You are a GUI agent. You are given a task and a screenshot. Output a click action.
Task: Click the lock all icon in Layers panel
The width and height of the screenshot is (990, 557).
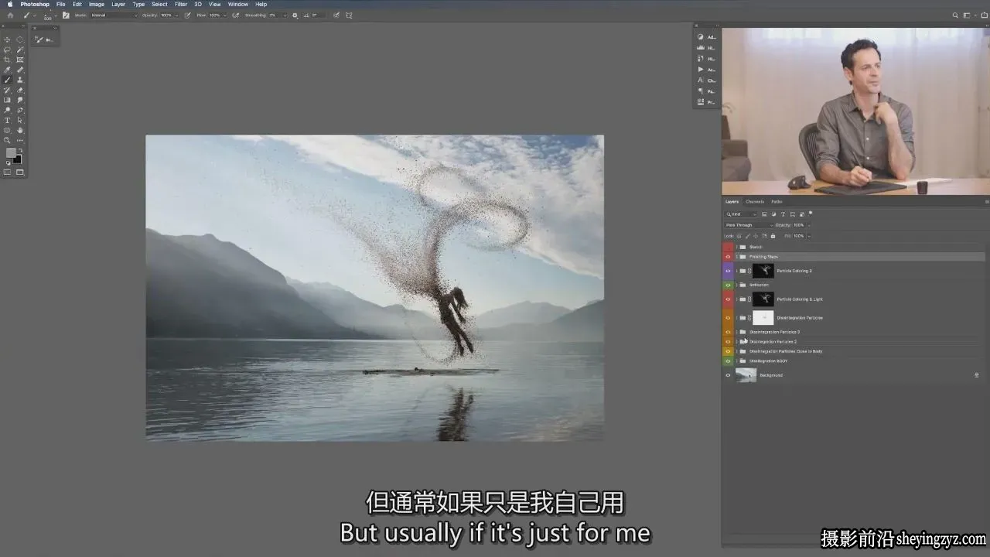click(773, 236)
